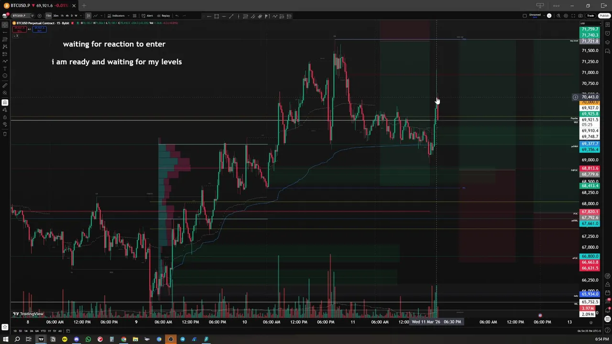Close the BTCUSD.P browser tab
The image size is (612, 344).
click(74, 6)
